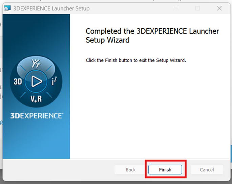Click the people figure quadrant of the compass
232x184 pixels.
tap(36, 63)
